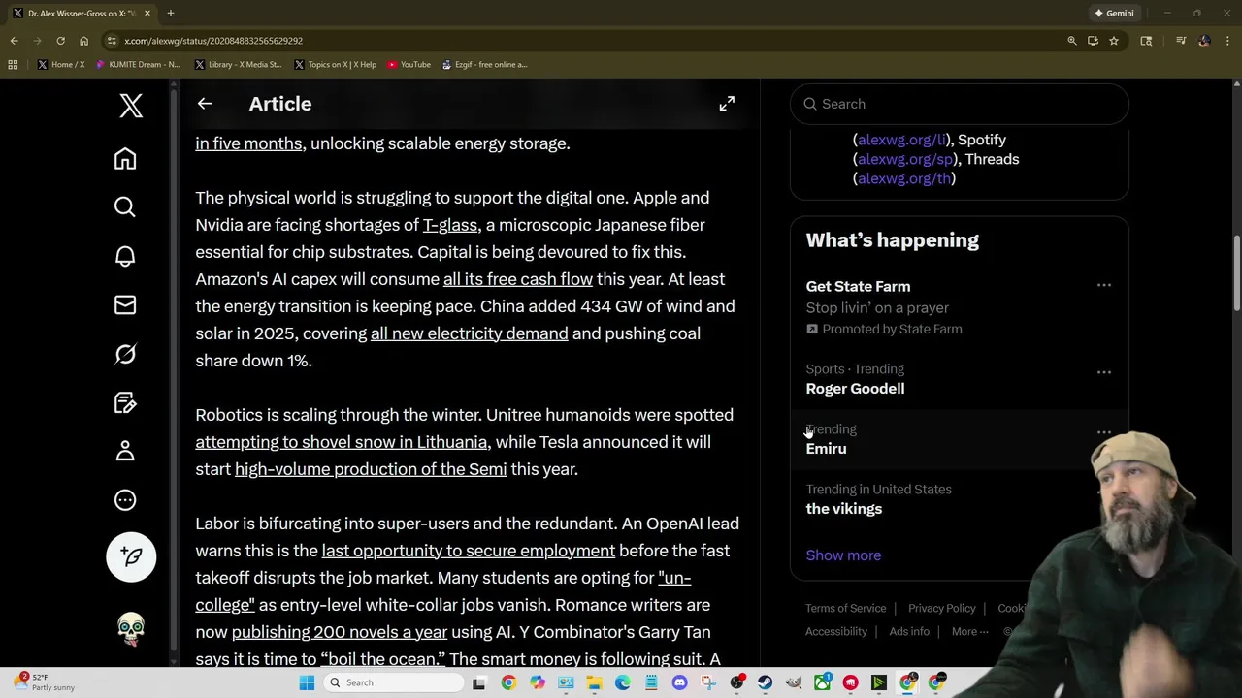Open Chrome apps grid in bookmarks bar

pos(13,65)
